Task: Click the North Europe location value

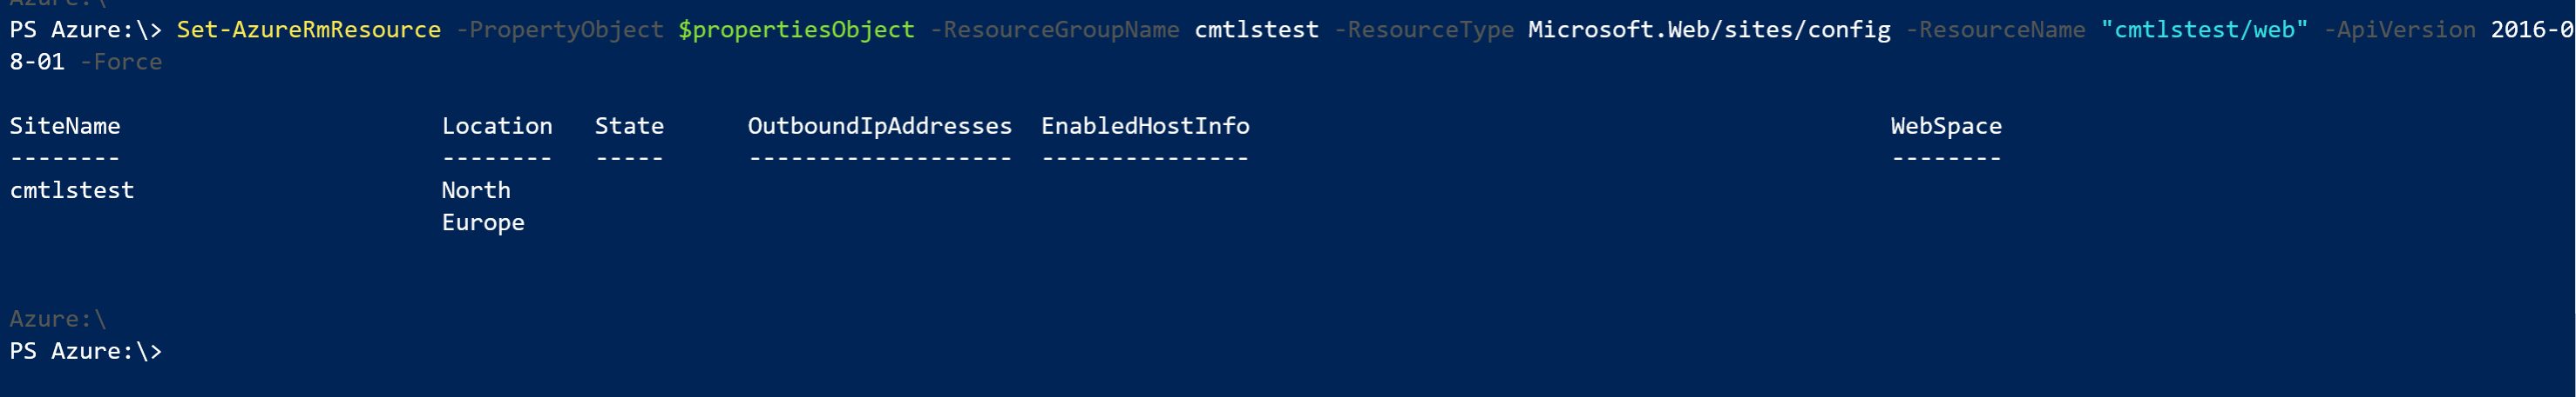Action: (x=483, y=207)
